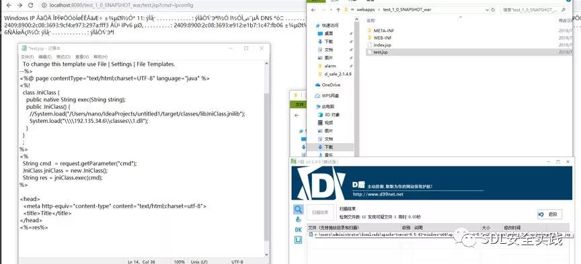581x264 pixels.
Task: Select pinned 图片 under quick access
Action: (329, 58)
